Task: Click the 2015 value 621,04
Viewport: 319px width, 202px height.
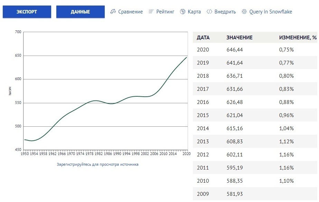Action: click(235, 115)
